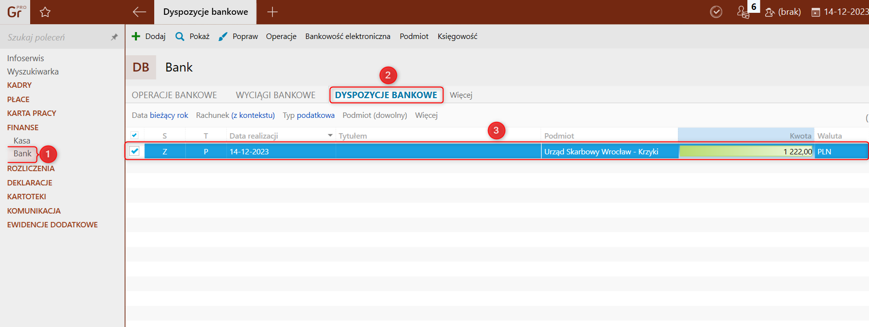Click the Szukaj poleceń search field
Viewport: 869px width, 327px height.
point(54,37)
